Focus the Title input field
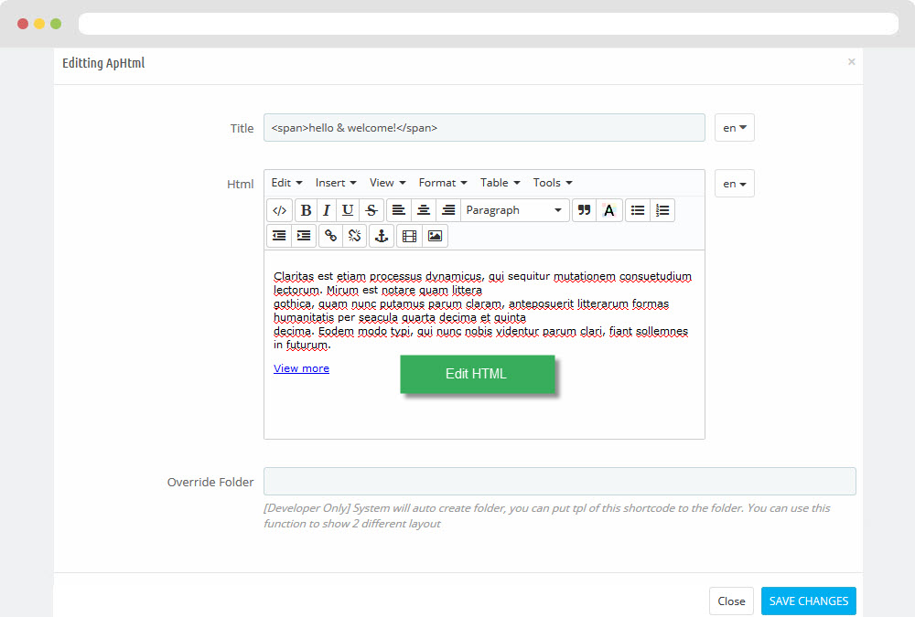This screenshot has width=915, height=617. [484, 128]
